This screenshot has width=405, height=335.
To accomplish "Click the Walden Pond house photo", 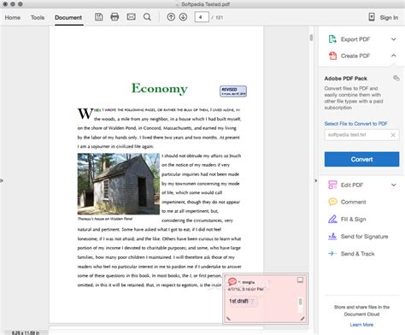I will point(119,184).
